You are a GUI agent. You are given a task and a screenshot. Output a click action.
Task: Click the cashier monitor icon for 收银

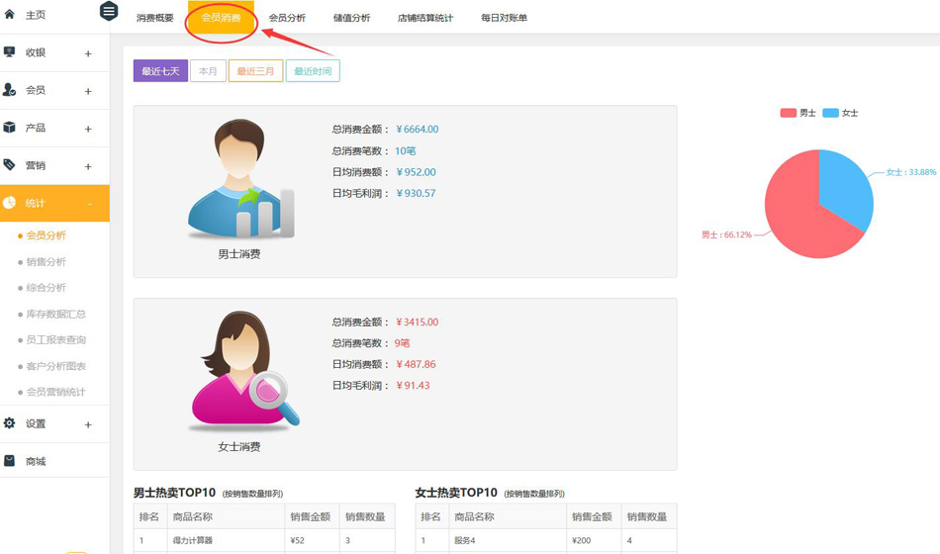(10, 52)
